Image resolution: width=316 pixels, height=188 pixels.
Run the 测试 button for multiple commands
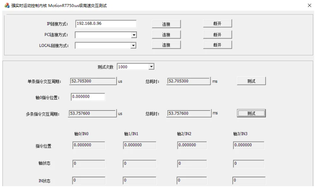251,113
